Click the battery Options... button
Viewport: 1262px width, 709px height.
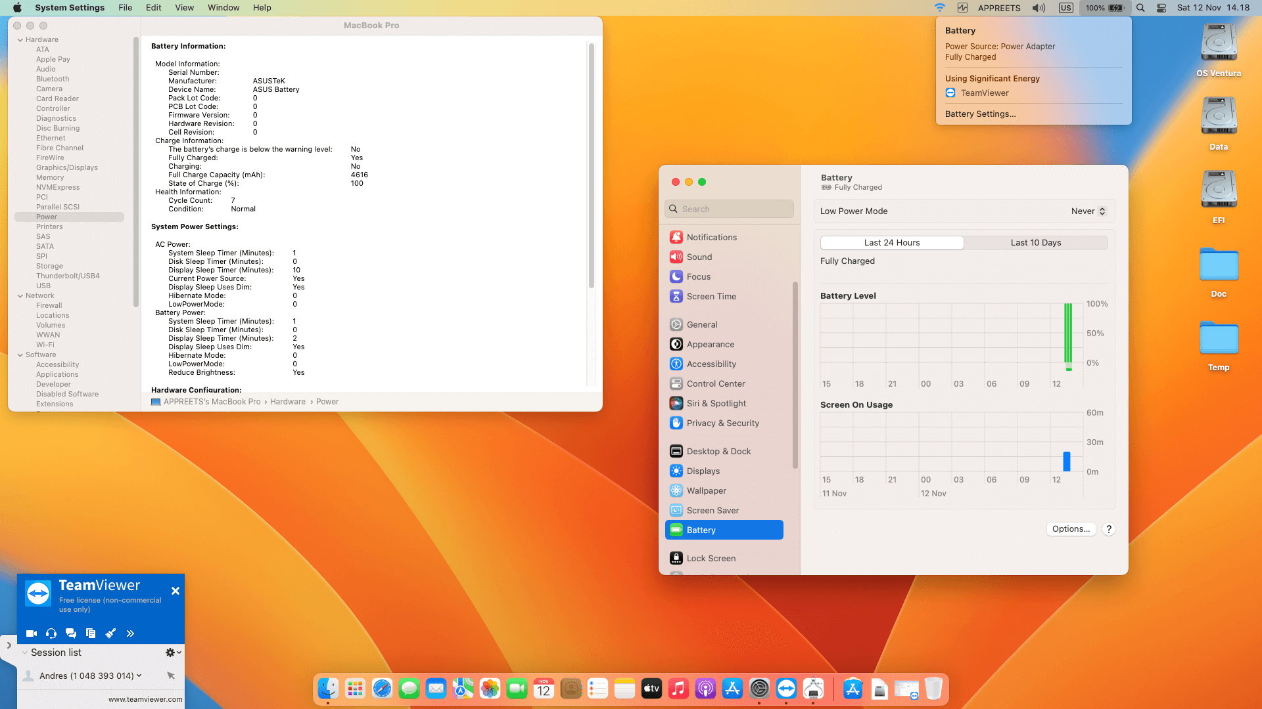[1071, 529]
